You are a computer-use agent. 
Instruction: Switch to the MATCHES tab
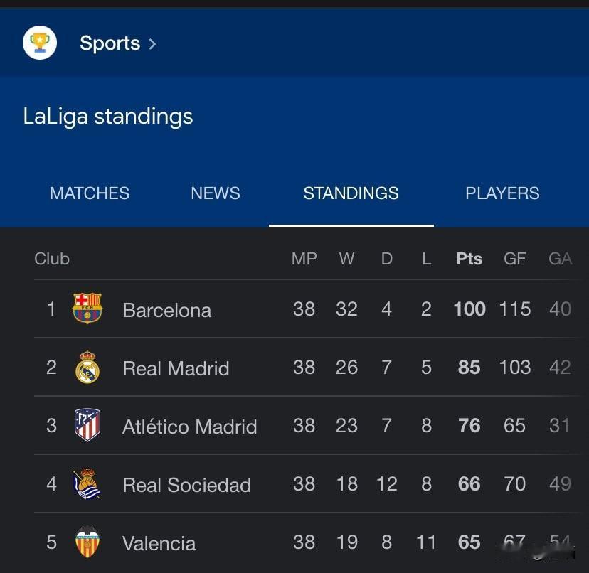coord(90,193)
